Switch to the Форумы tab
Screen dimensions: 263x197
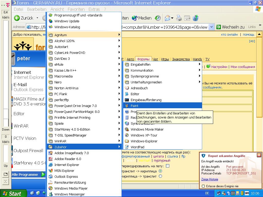(x=143, y=59)
